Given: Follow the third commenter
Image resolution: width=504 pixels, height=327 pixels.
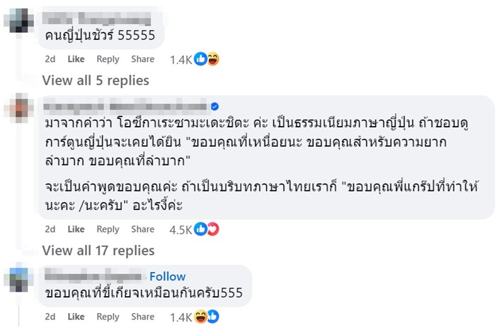Looking at the screenshot, I should coord(167,277).
